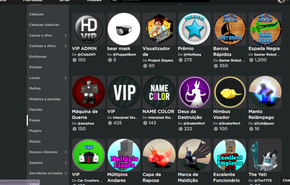Select the Cabeças clássicas category
The height and width of the screenshot is (185, 290).
[44, 25]
